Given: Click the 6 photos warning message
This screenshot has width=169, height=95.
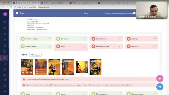Looking at the screenshot, I should tap(89, 79).
